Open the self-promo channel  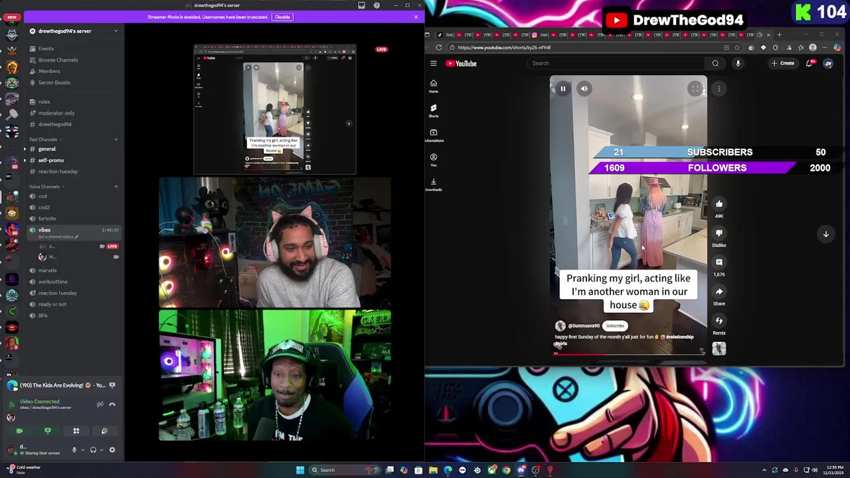click(x=50, y=160)
